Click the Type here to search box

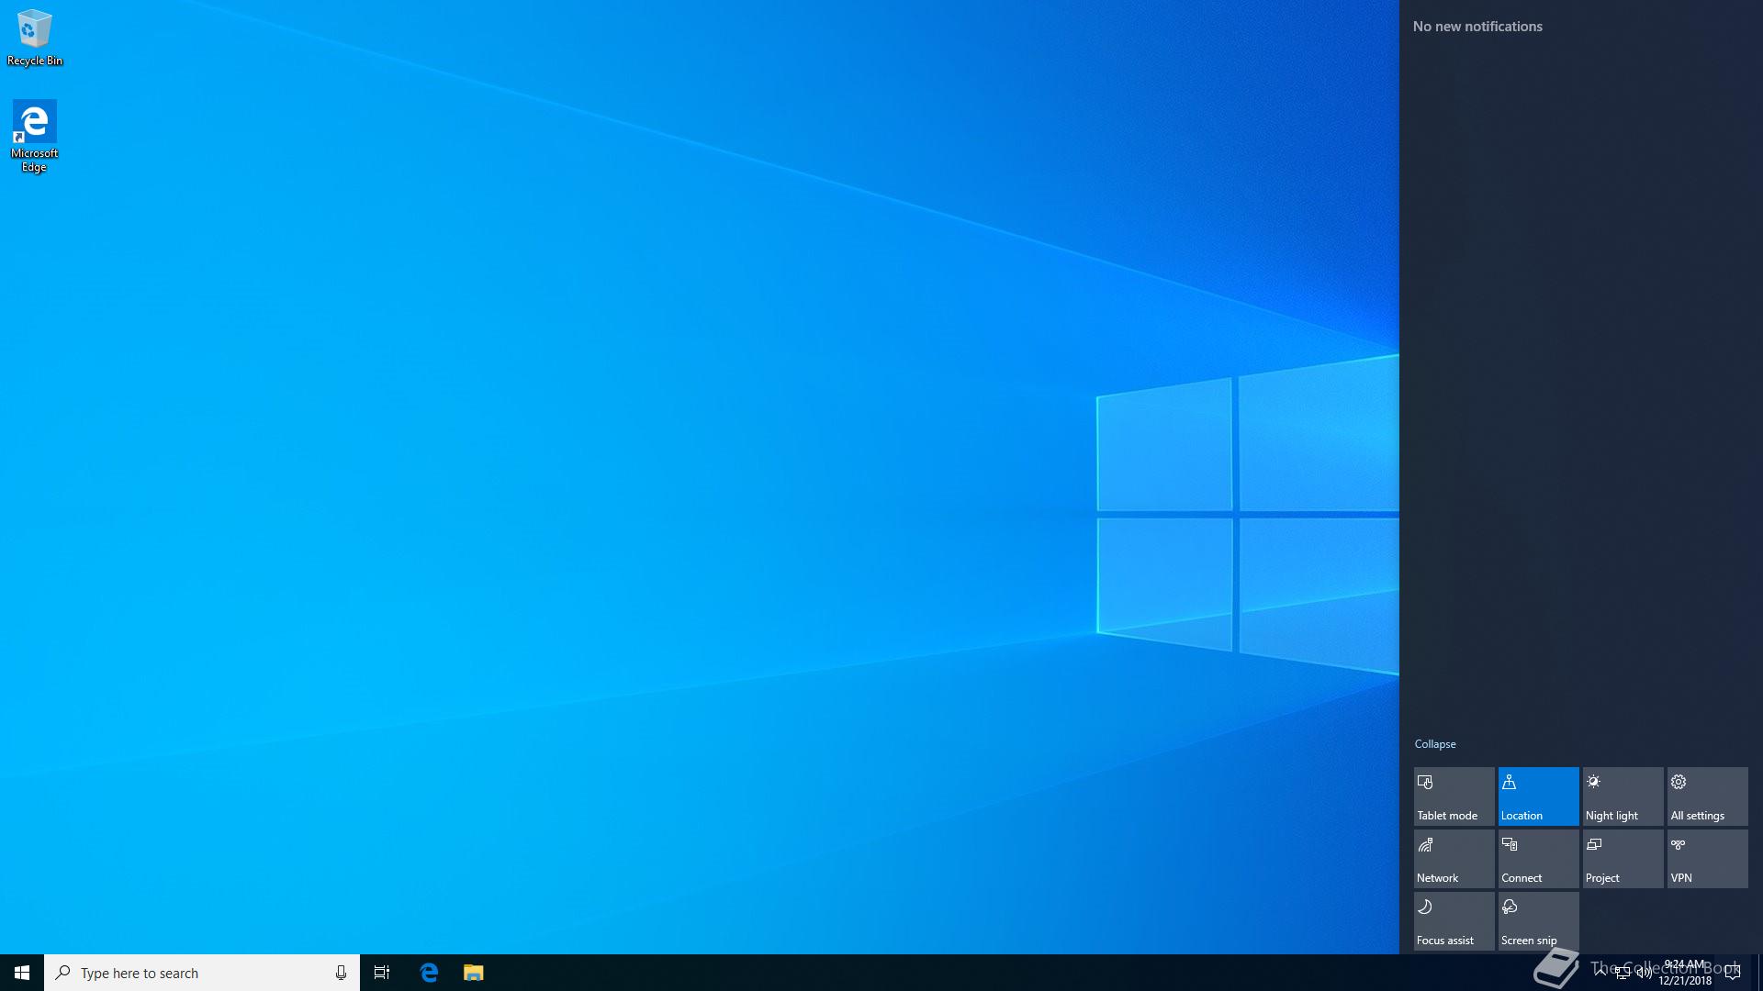click(x=193, y=973)
